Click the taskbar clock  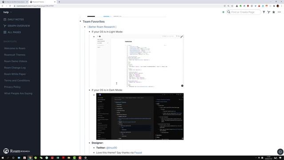[268, 158]
